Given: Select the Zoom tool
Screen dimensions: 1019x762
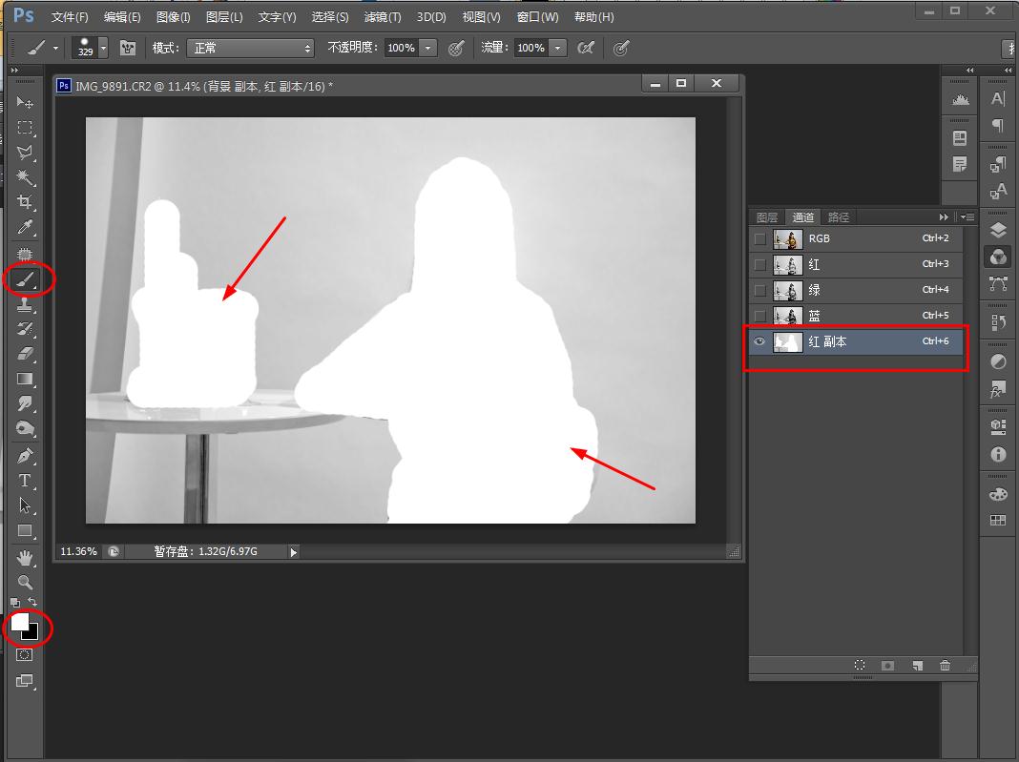Looking at the screenshot, I should (x=26, y=582).
